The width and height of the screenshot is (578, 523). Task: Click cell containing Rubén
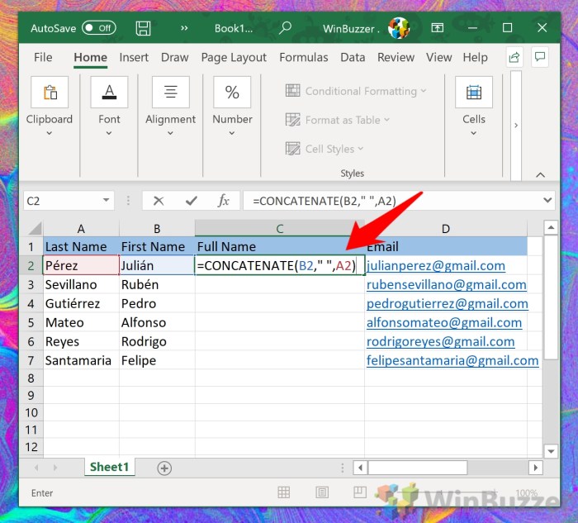pyautogui.click(x=157, y=285)
